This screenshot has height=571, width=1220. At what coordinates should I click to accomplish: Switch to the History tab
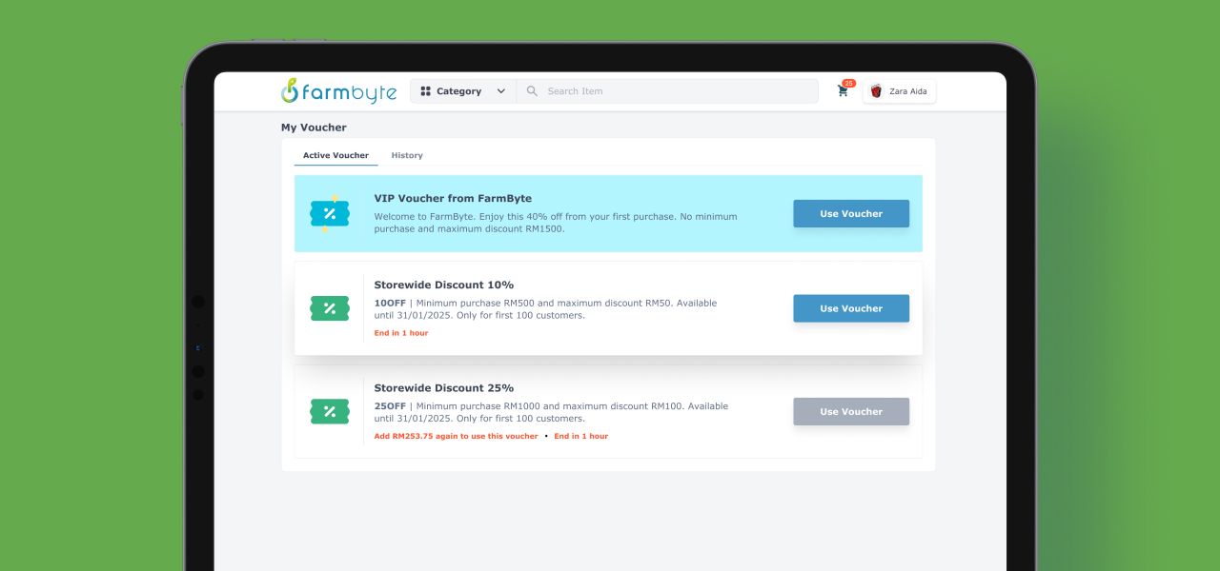pyautogui.click(x=407, y=155)
